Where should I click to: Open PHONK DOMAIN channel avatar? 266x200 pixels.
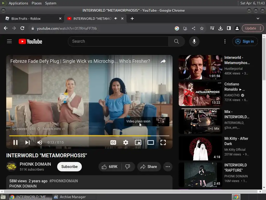11,166
